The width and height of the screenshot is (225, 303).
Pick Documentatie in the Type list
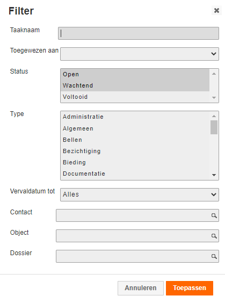(135, 174)
